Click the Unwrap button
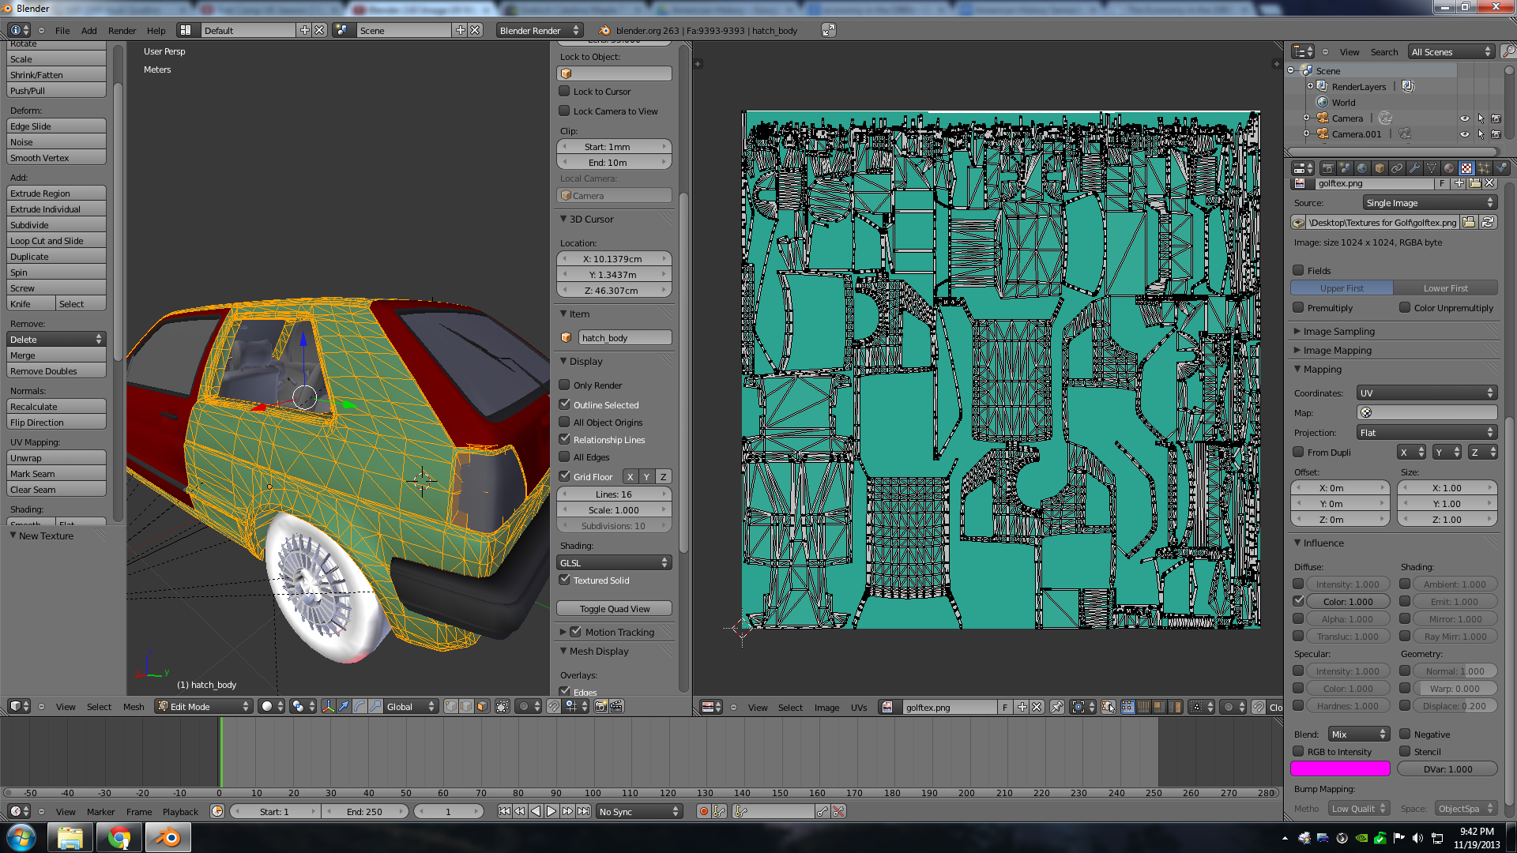 pyautogui.click(x=56, y=457)
